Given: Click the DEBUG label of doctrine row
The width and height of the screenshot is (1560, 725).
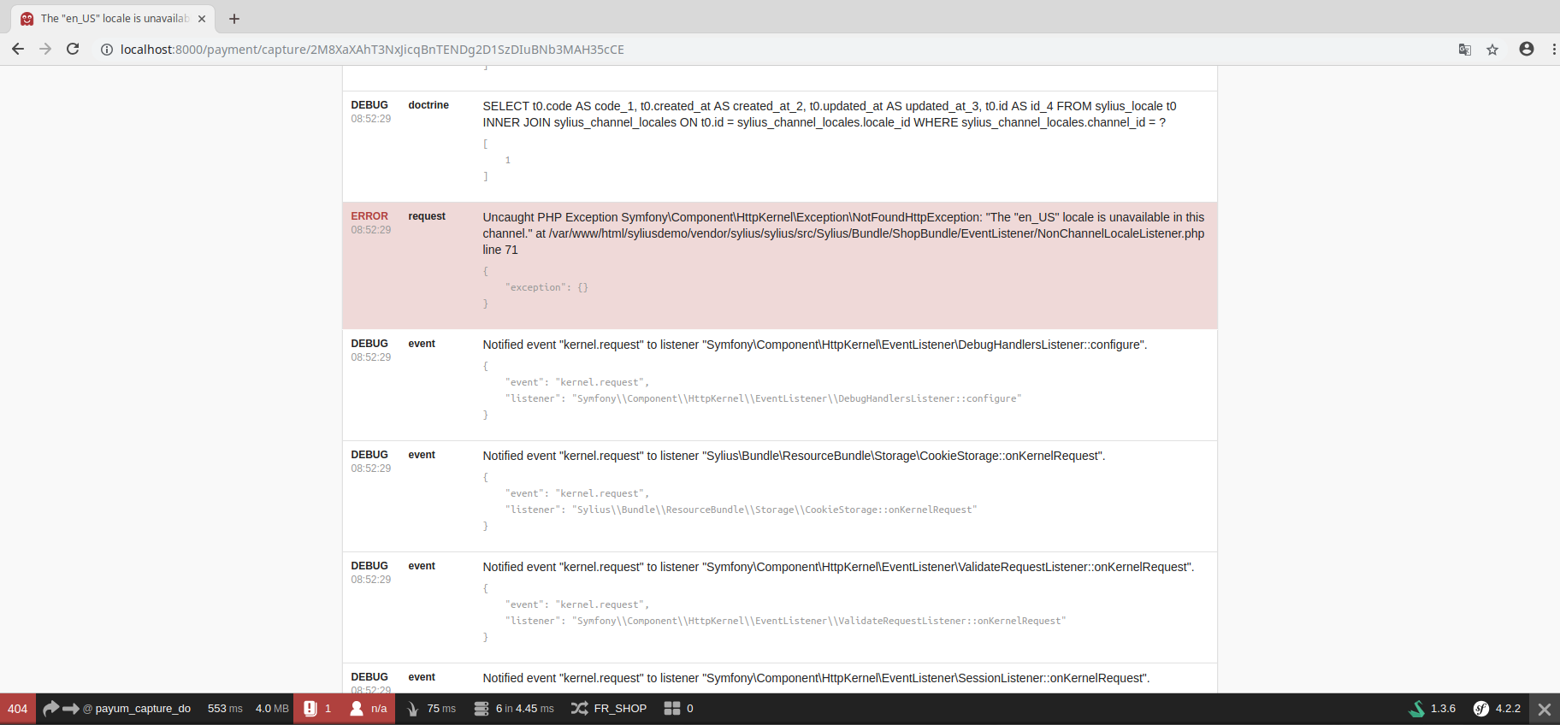Looking at the screenshot, I should [x=369, y=105].
